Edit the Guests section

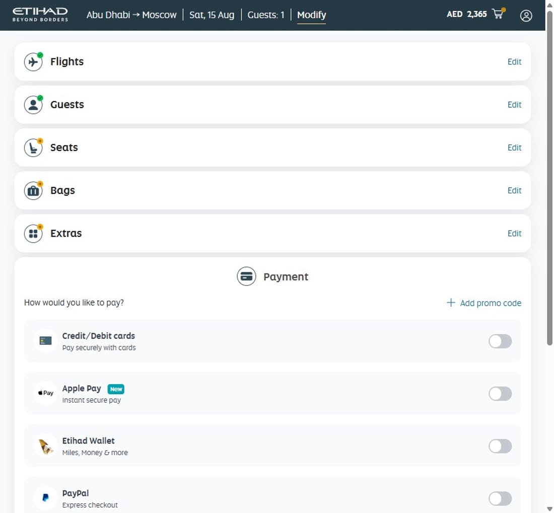click(514, 105)
